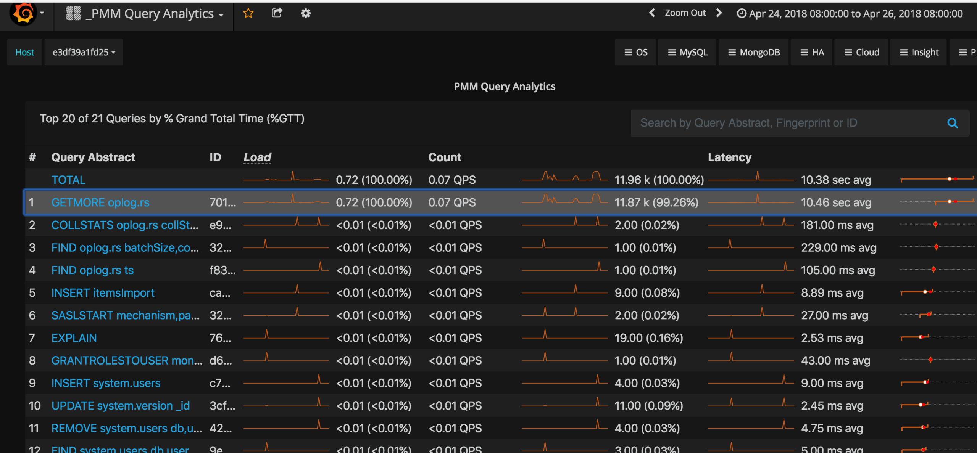
Task: Click the Load column header
Action: 257,157
